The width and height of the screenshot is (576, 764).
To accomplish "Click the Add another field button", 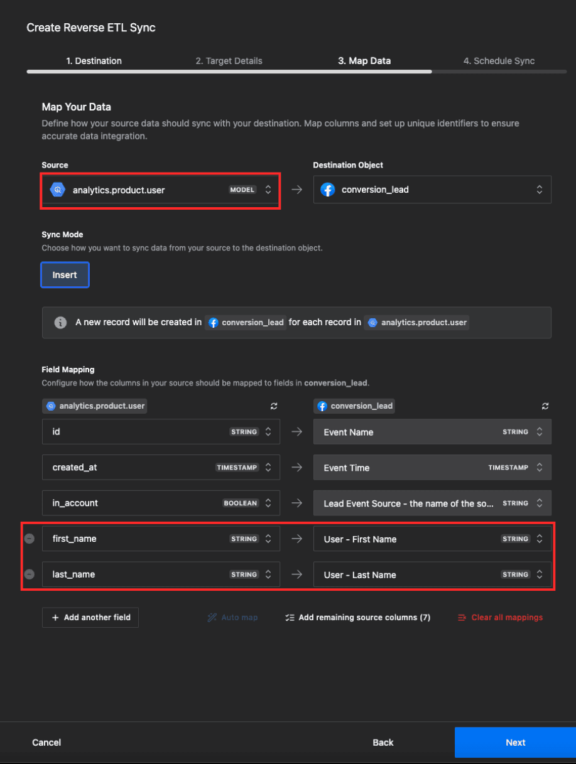I will click(x=90, y=617).
